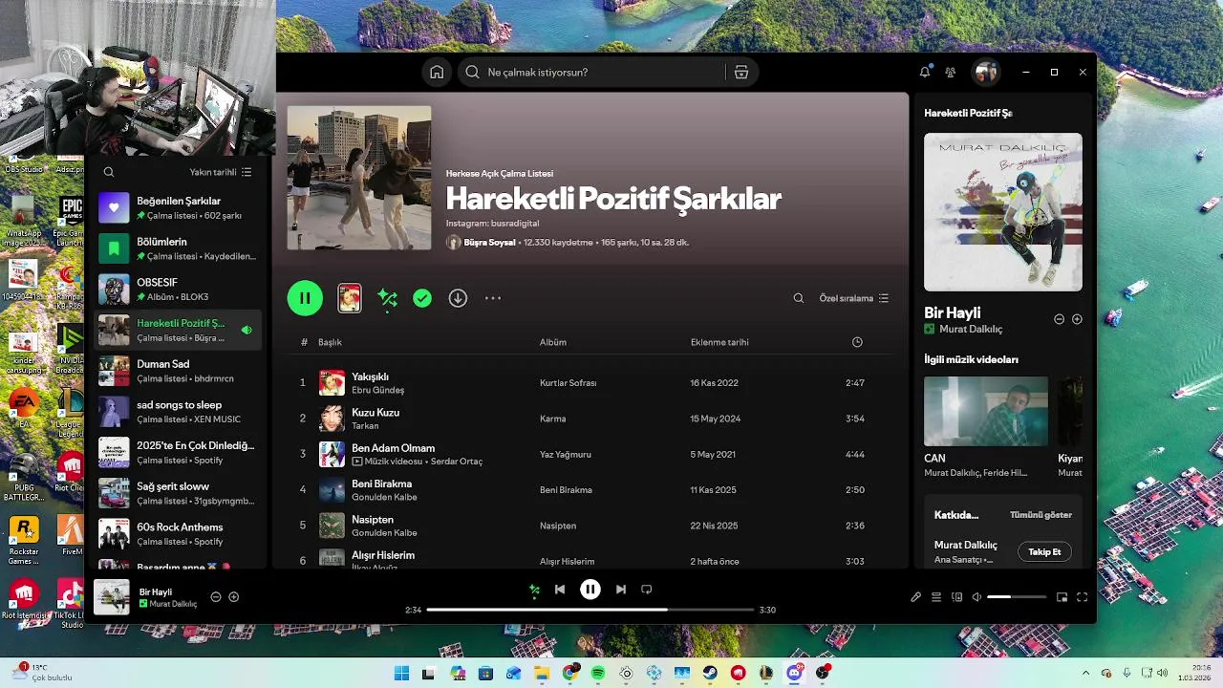Open the now-playing album art in the player bar
This screenshot has width=1223, height=688.
(112, 597)
